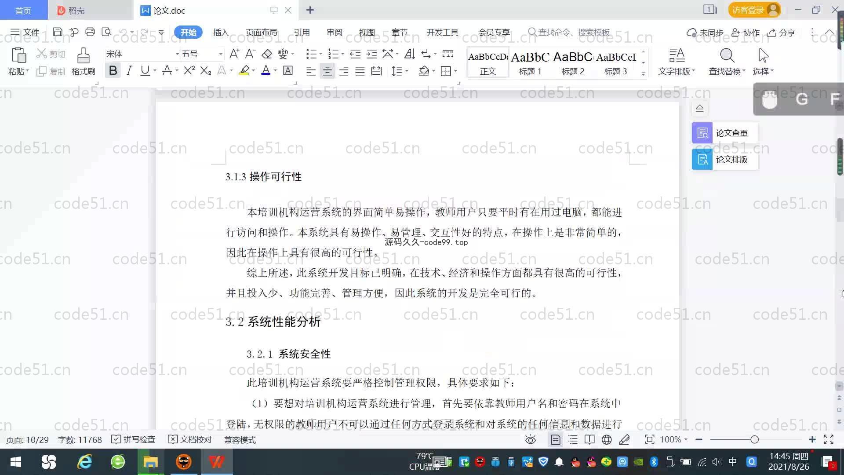Click the character border icon

click(288, 71)
